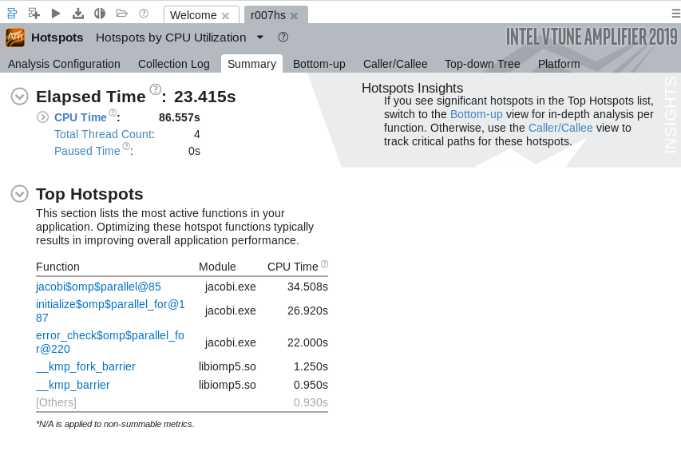Click the New Analysis icon in the toolbar
This screenshot has width=681, height=459.
[x=34, y=14]
